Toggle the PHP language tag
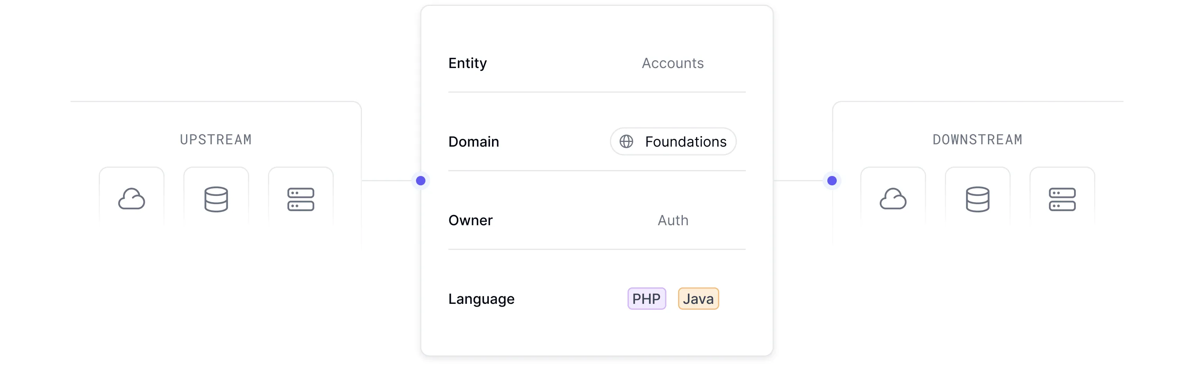This screenshot has height=366, width=1194. click(x=647, y=298)
